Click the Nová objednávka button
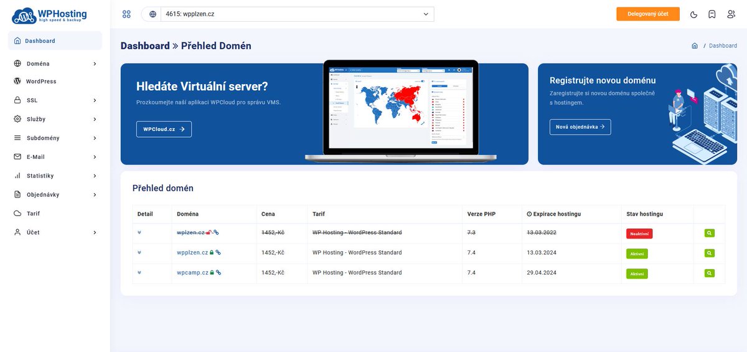 point(580,126)
